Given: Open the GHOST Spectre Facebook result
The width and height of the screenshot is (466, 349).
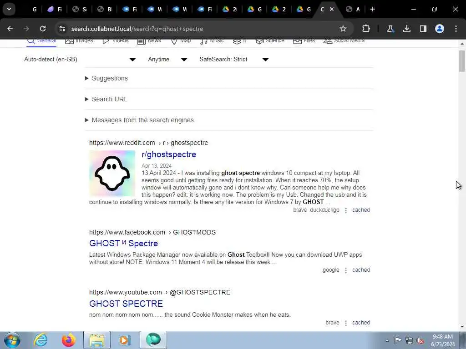Looking at the screenshot, I should 124,244.
